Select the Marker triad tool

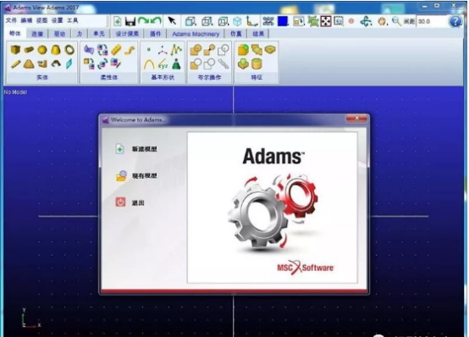click(x=163, y=50)
